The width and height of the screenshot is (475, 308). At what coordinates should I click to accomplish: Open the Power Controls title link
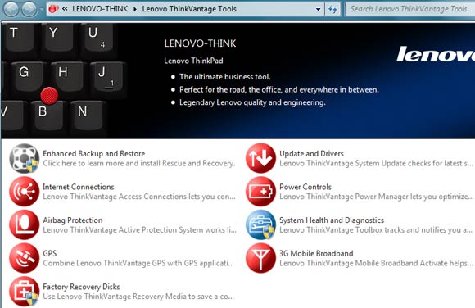305,187
